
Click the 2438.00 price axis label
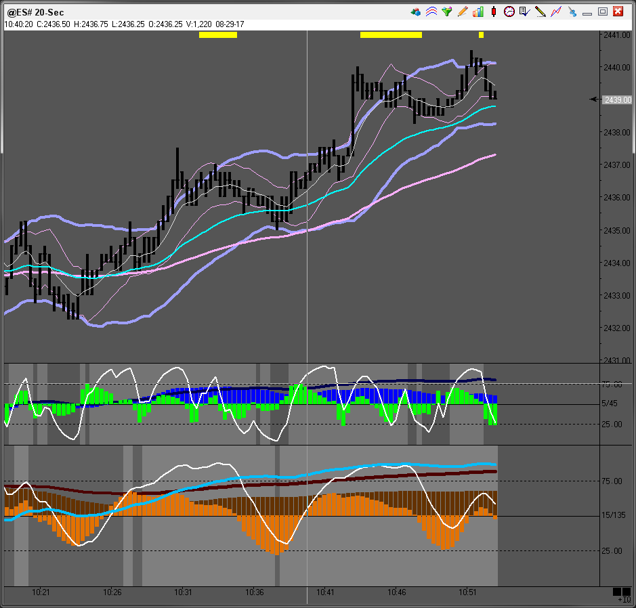click(617, 133)
